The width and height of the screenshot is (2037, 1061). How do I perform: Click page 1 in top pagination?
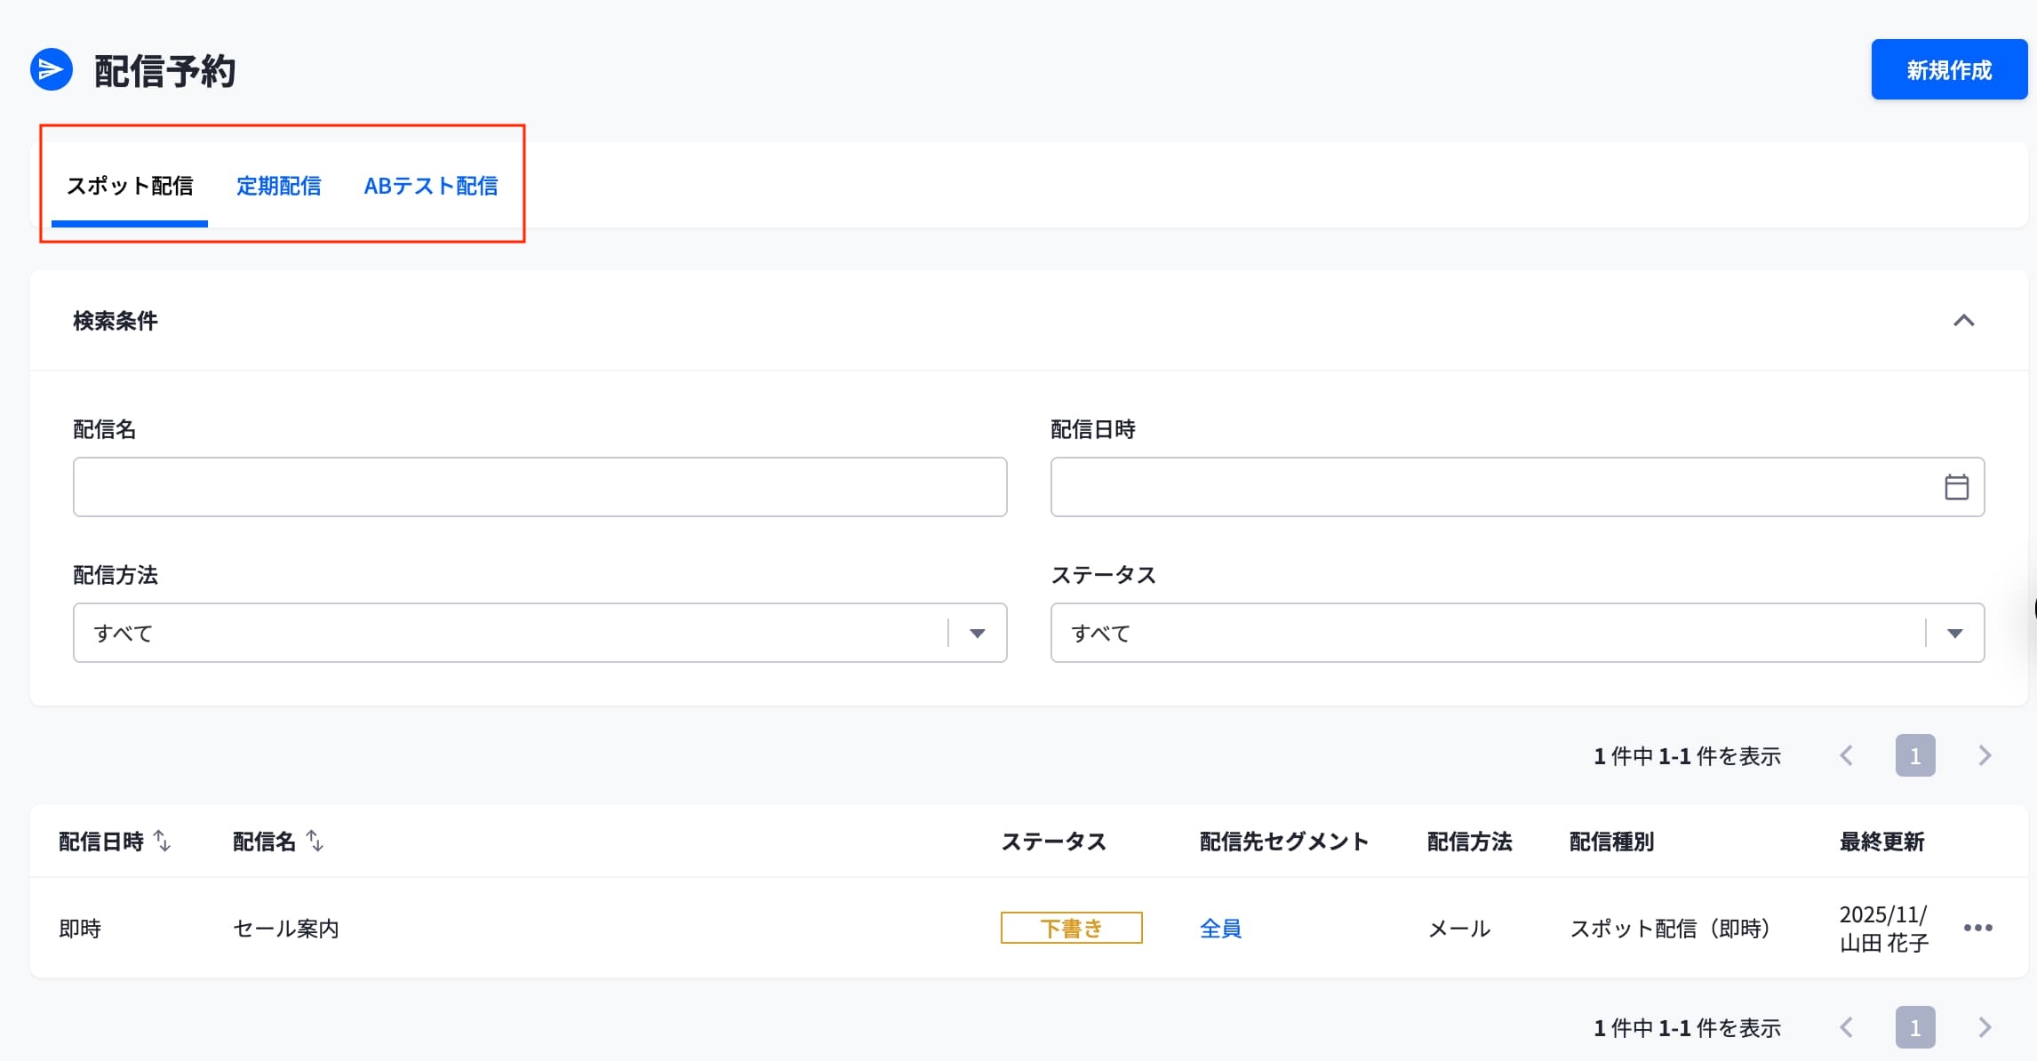coord(1915,756)
